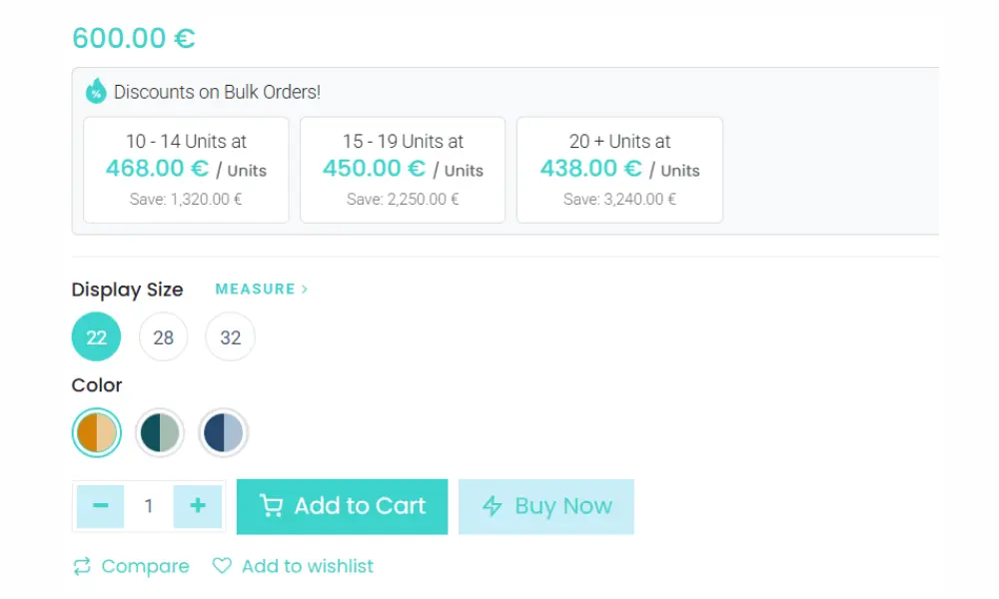The image size is (999, 599).
Task: Choose display size 32
Action: coord(231,337)
